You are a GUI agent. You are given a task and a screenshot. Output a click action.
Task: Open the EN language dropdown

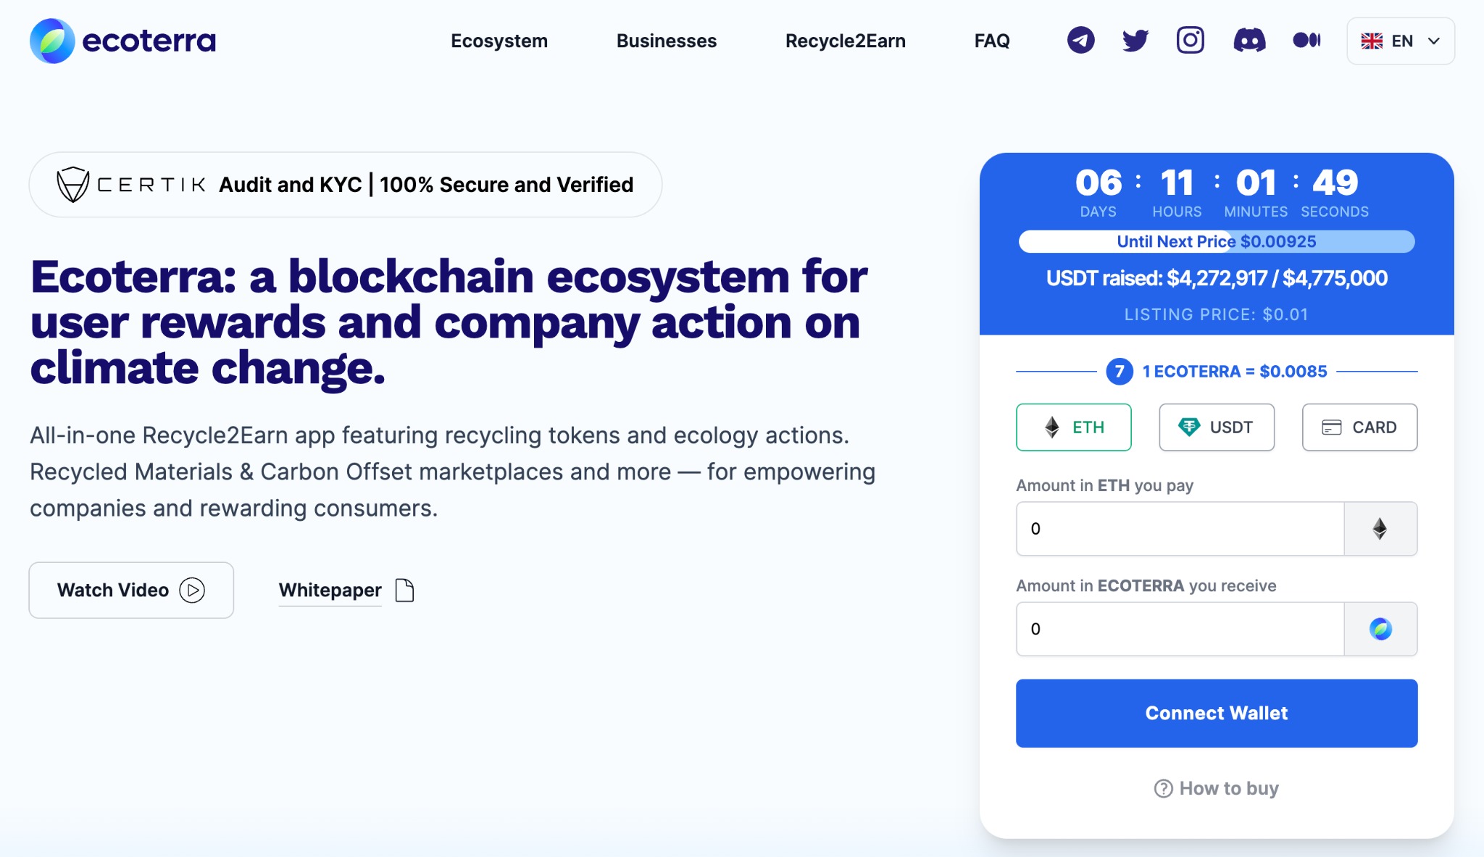1400,41
